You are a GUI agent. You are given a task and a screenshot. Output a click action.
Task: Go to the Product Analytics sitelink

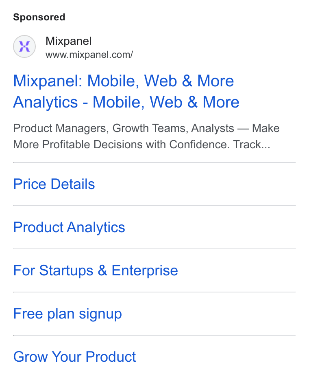pyautogui.click(x=69, y=227)
